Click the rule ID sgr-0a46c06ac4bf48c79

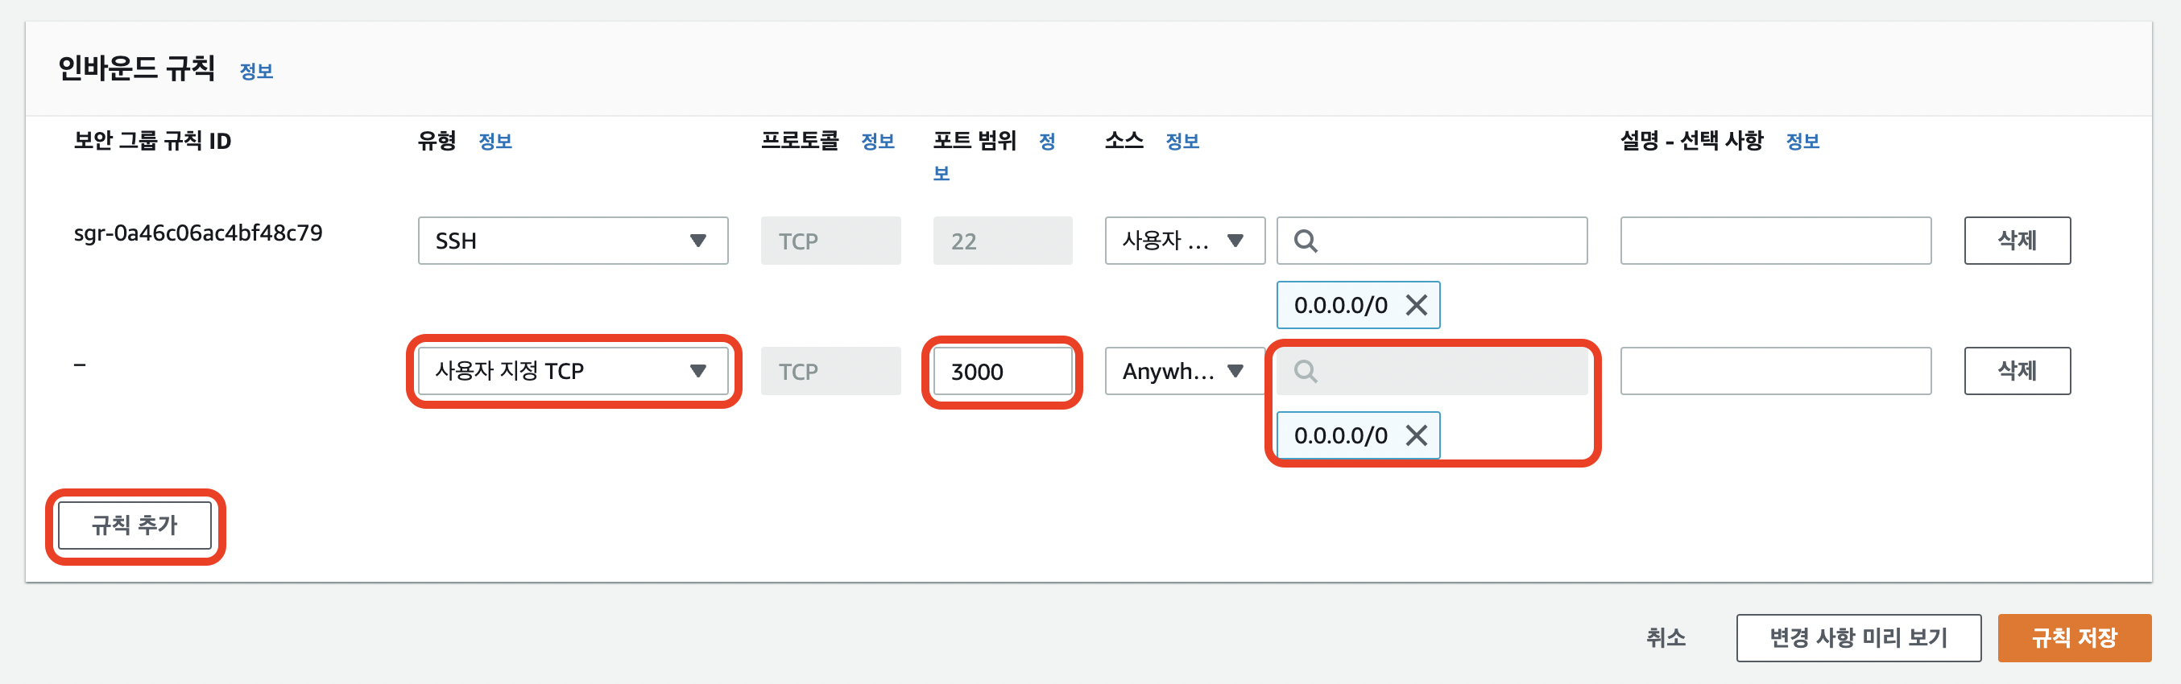click(x=198, y=233)
